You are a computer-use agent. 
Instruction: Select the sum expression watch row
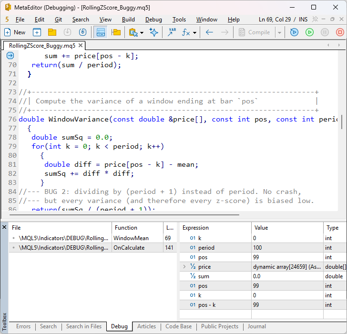click(263, 276)
